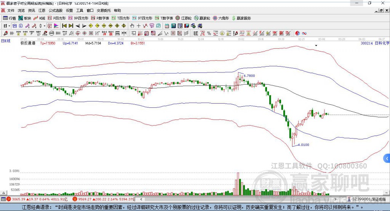Screen dimensions: 390x211
Task: Open the 板块 sector view
Action: [x=24, y=18]
